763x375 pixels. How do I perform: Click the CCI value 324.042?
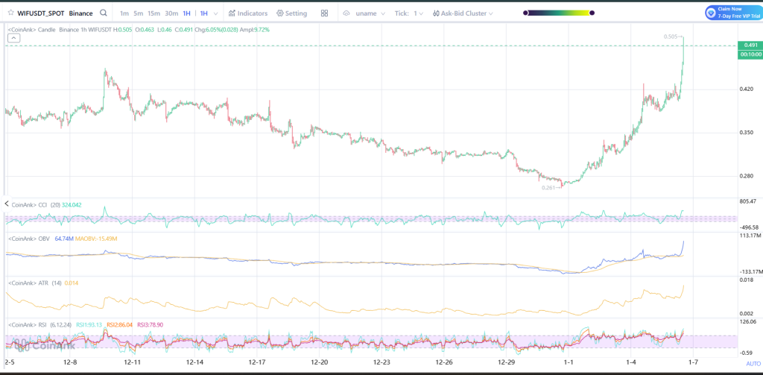(x=72, y=205)
